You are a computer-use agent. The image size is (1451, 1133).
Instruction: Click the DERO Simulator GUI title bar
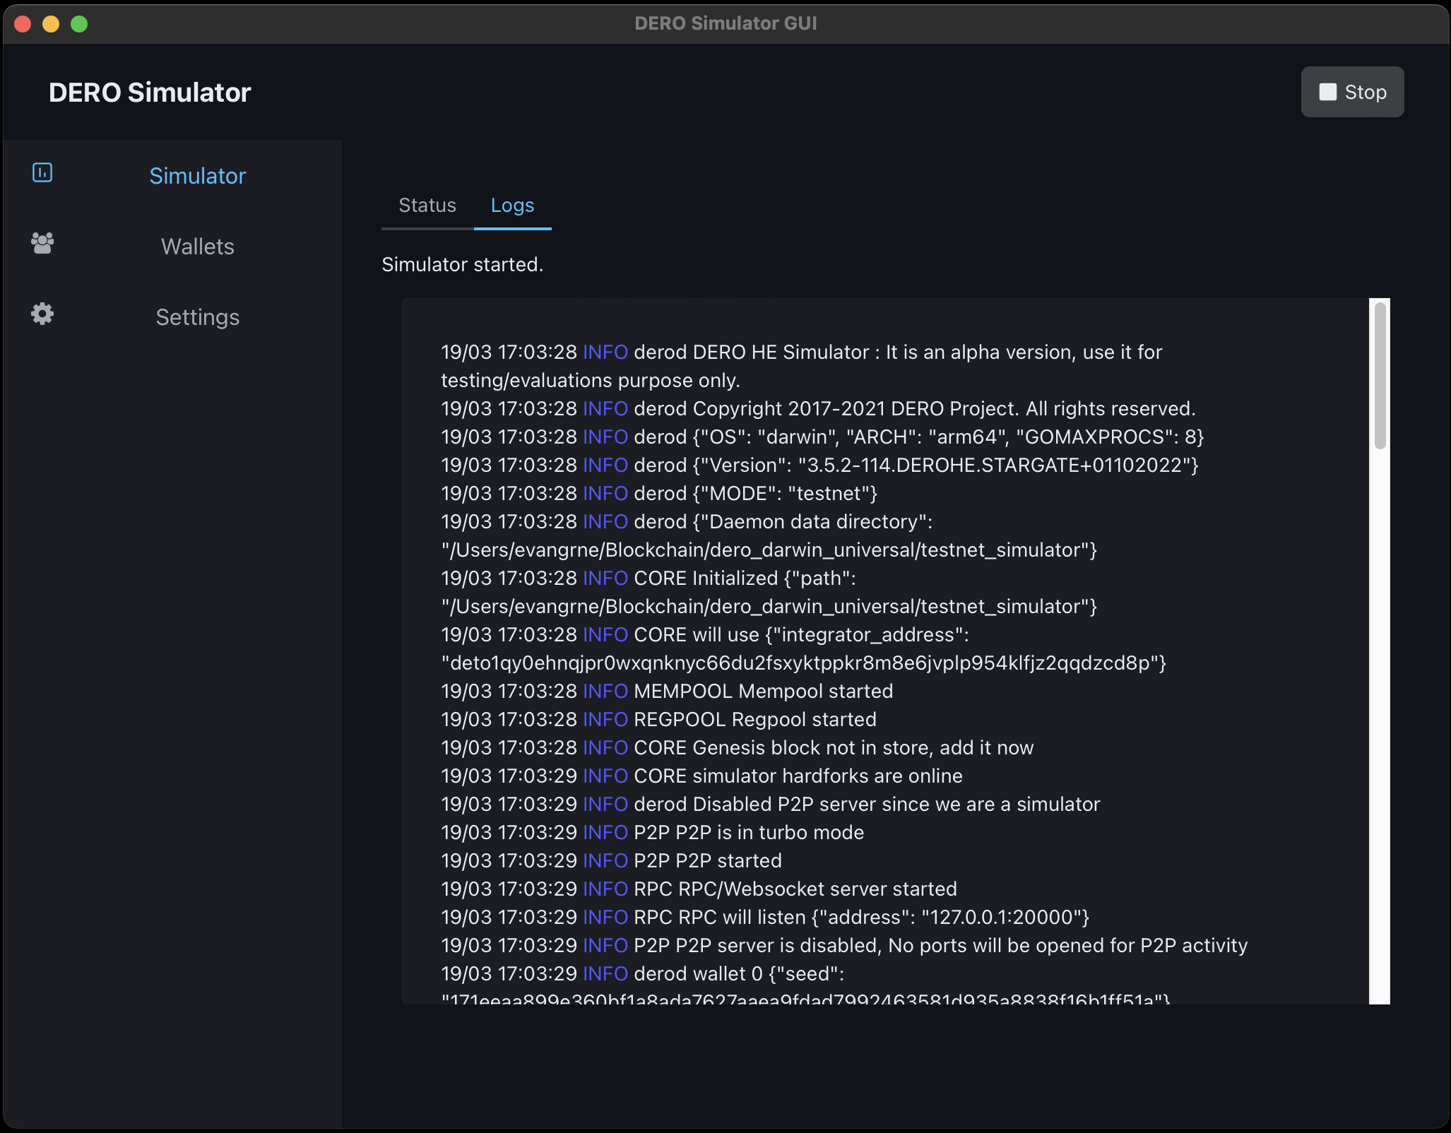pos(725,23)
